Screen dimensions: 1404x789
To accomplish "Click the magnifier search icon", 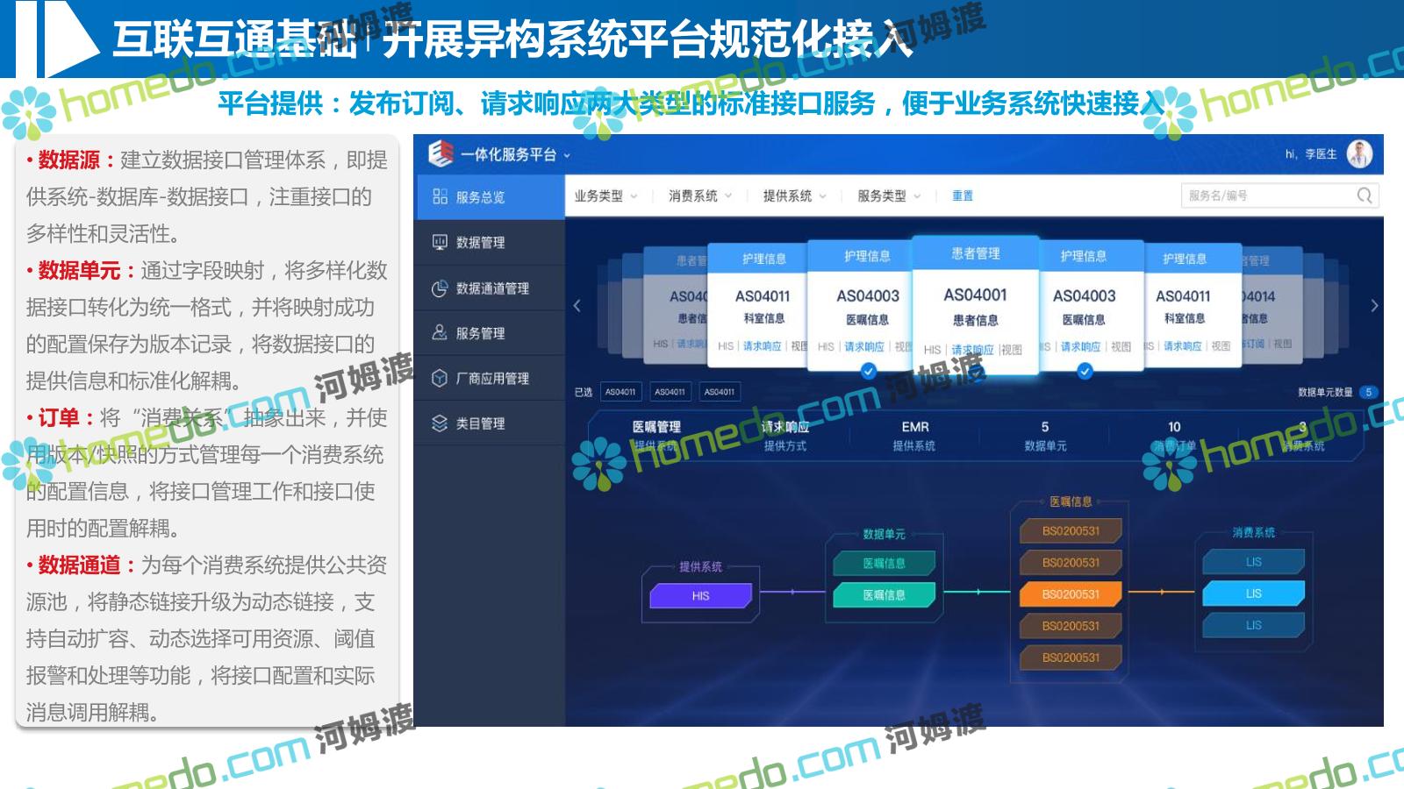I will point(1365,195).
